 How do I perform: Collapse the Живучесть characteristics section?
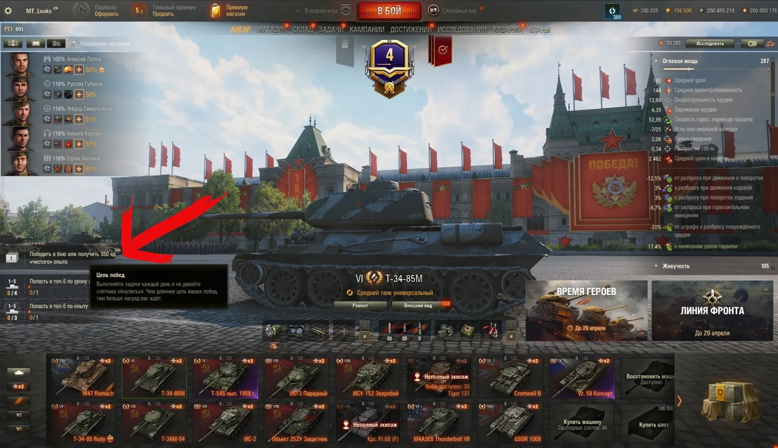click(x=656, y=266)
